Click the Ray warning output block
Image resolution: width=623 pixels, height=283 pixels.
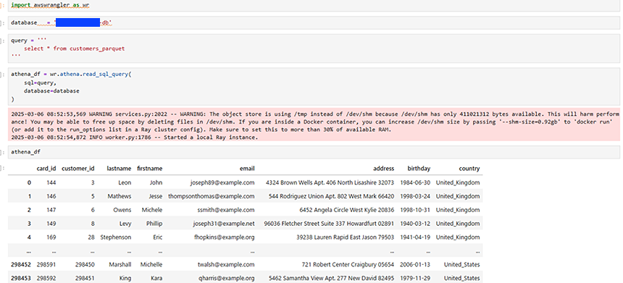click(x=314, y=124)
